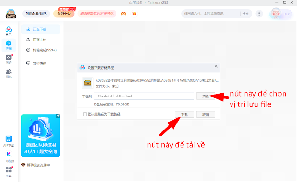The width and height of the screenshot is (297, 182).
Task: Click the gift box icon in header
Action: coord(134,13)
